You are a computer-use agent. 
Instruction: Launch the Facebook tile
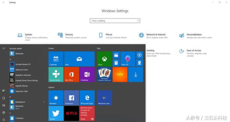[71, 98]
